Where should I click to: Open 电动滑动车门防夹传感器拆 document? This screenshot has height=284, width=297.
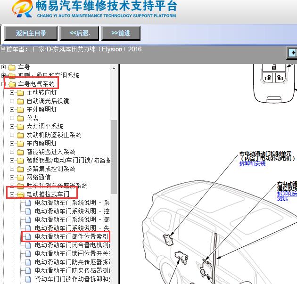point(72,262)
